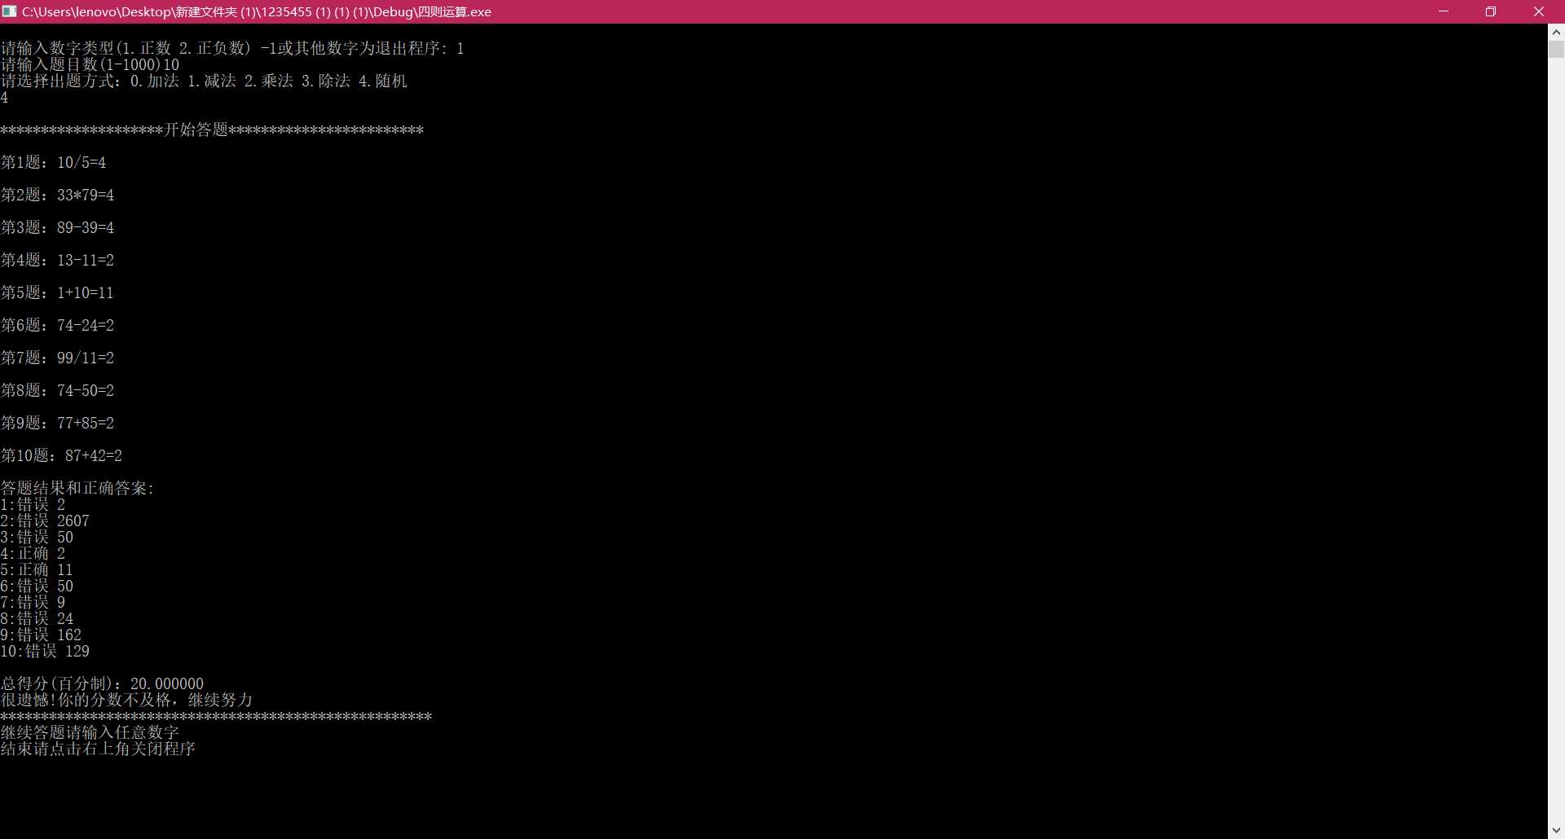Click result line '5:正确 11'
This screenshot has height=839, width=1565.
click(x=37, y=569)
